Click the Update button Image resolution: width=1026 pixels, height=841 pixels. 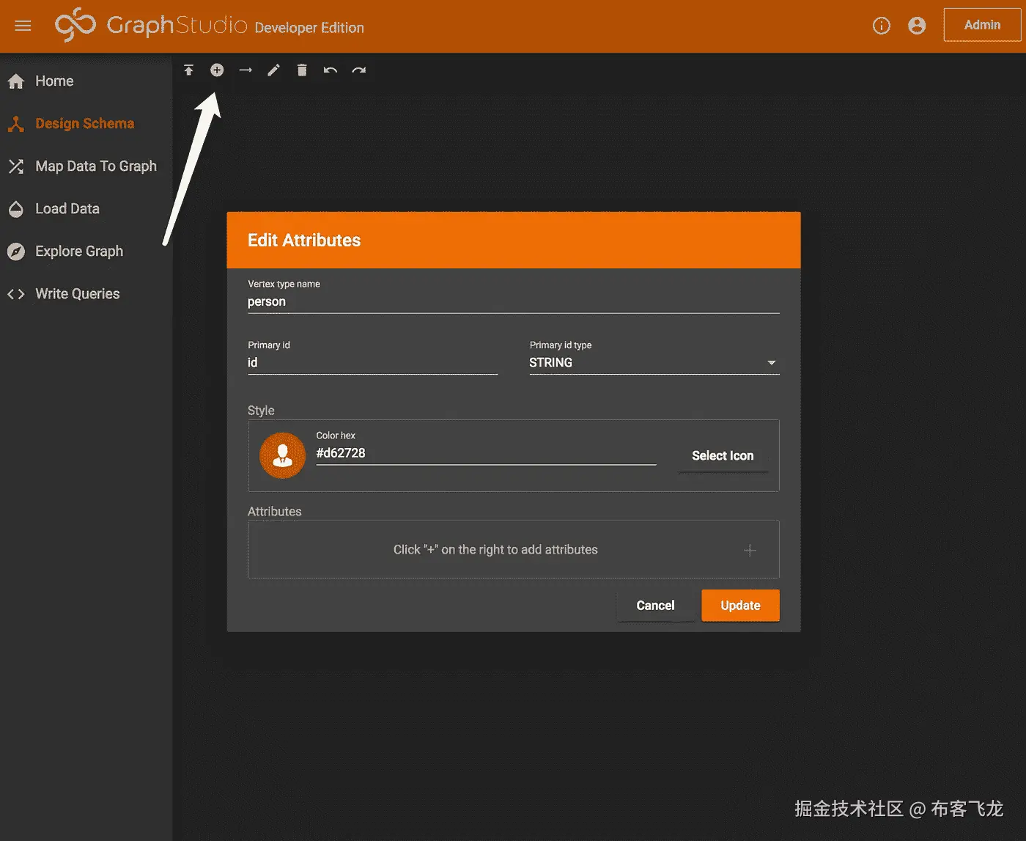tap(740, 606)
